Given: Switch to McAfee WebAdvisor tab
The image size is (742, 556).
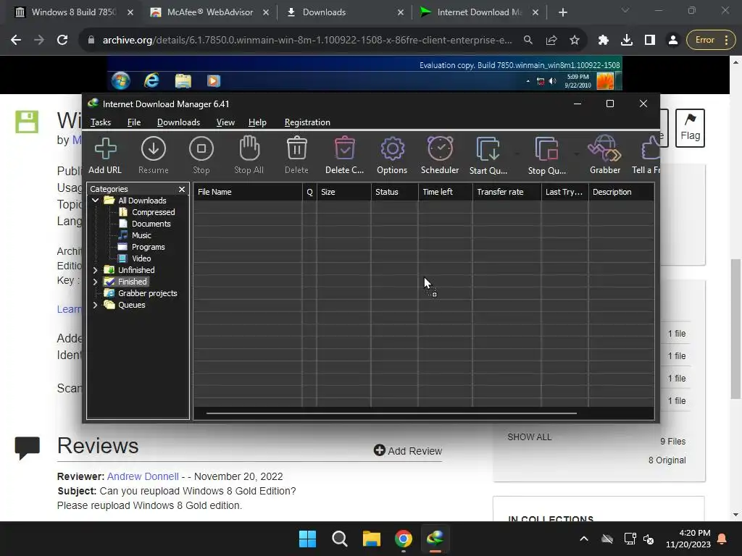Looking at the screenshot, I should pos(210,12).
